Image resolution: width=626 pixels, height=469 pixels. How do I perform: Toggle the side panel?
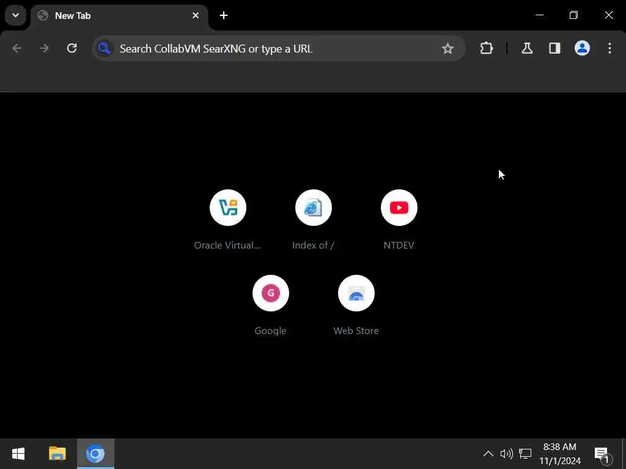(554, 48)
